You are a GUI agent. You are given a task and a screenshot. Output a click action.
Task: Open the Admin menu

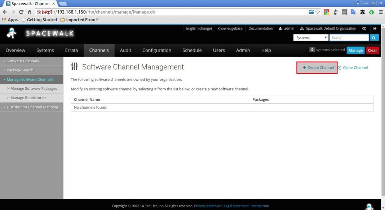point(243,50)
